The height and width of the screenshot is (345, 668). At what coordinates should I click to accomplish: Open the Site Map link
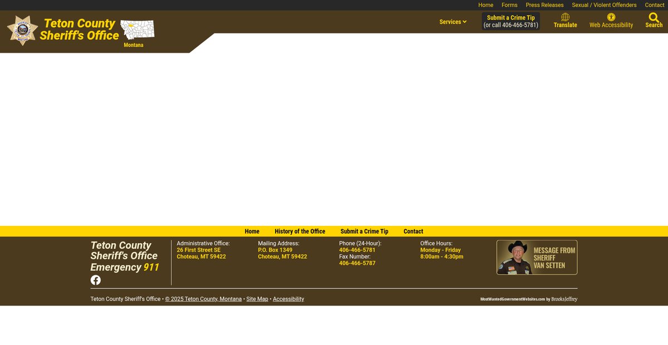[257, 299]
